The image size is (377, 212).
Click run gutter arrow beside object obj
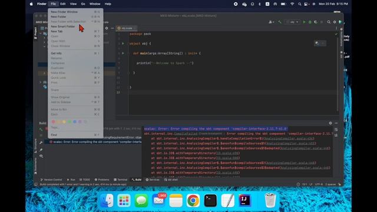123,44
